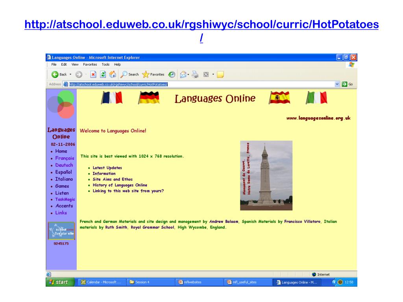Go to the Home page icon
403x302 pixels.
tap(113, 74)
